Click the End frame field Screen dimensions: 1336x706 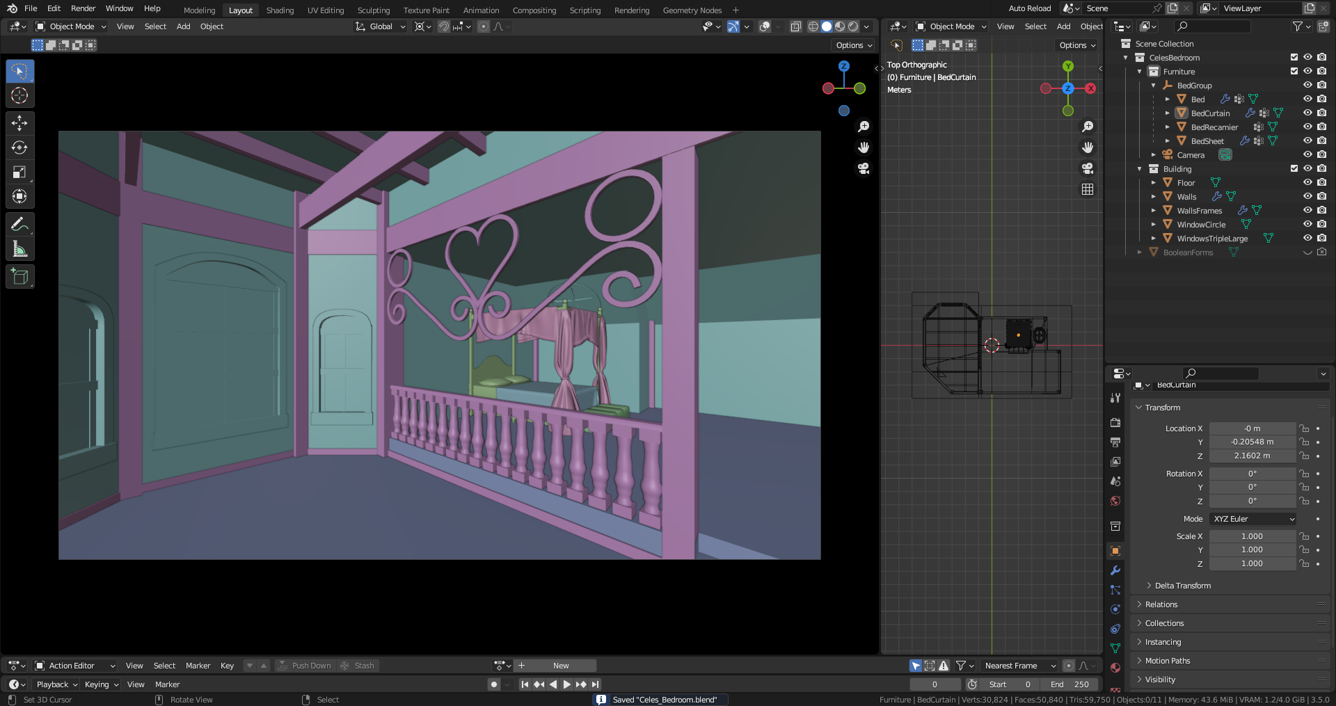[1070, 684]
